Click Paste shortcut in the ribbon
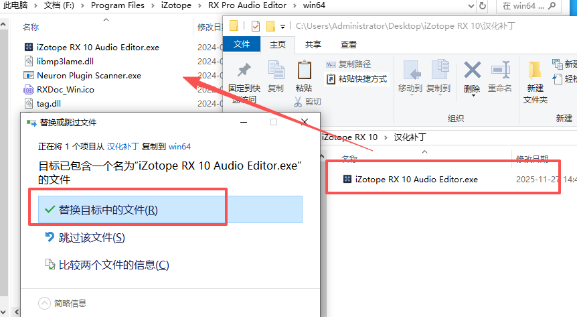Image resolution: width=577 pixels, height=317 pixels. (x=357, y=79)
